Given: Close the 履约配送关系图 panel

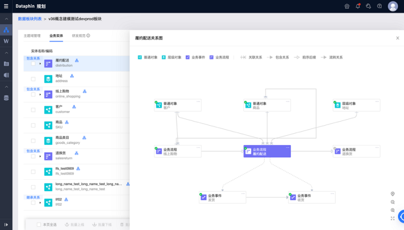Looking at the screenshot, I should [397, 38].
